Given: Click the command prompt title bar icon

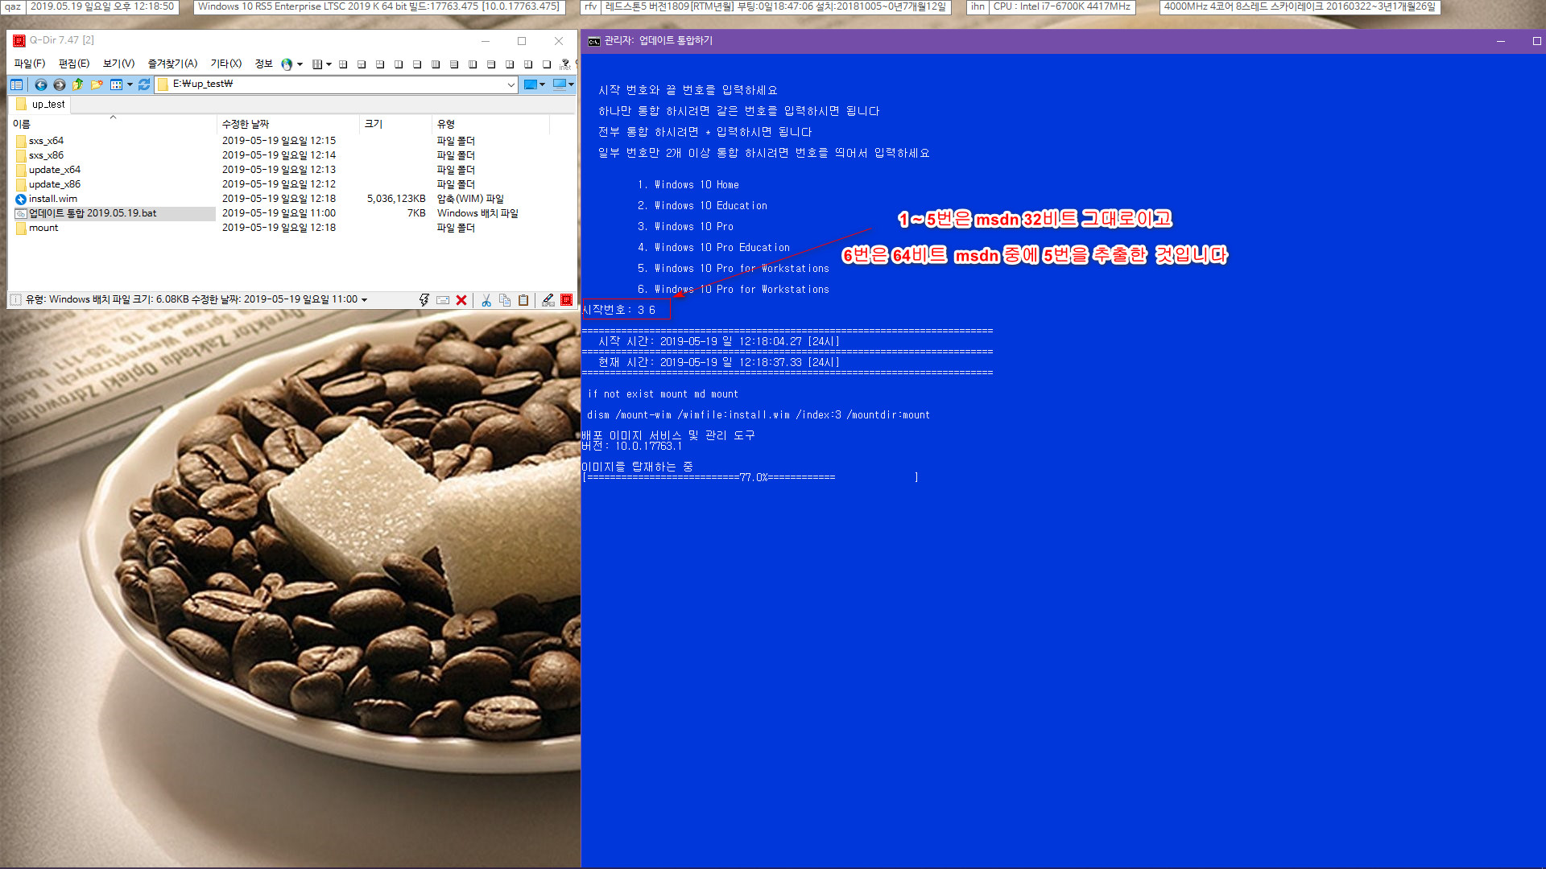Looking at the screenshot, I should coord(594,41).
